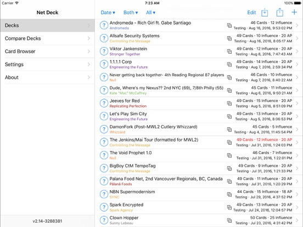
Task: Duplicate the Andromeda deck via copy icon
Action: (229, 25)
